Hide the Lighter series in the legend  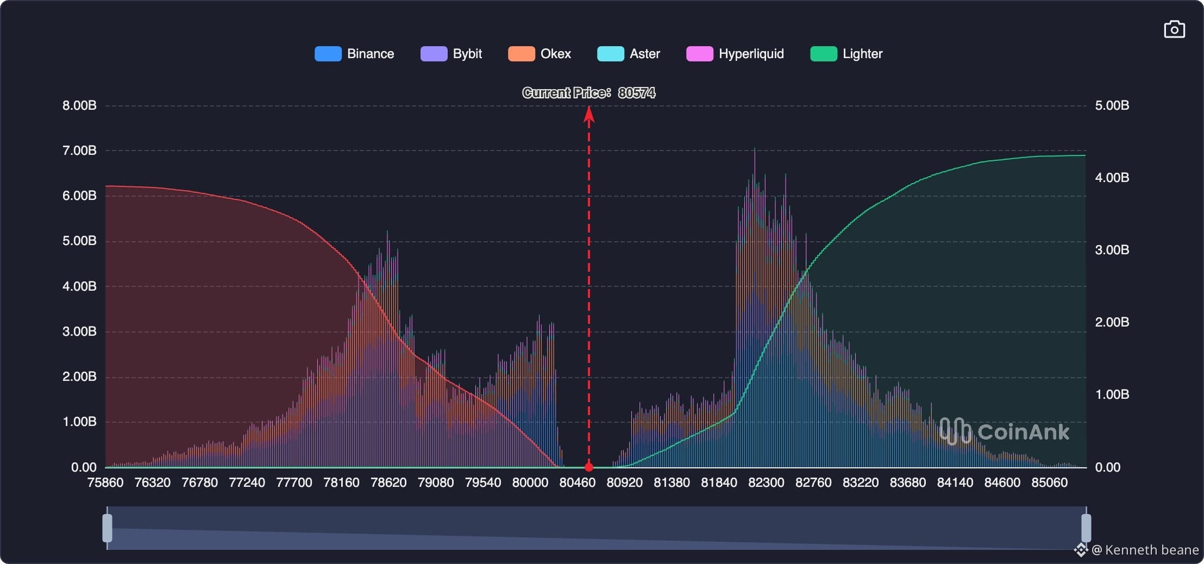[846, 54]
